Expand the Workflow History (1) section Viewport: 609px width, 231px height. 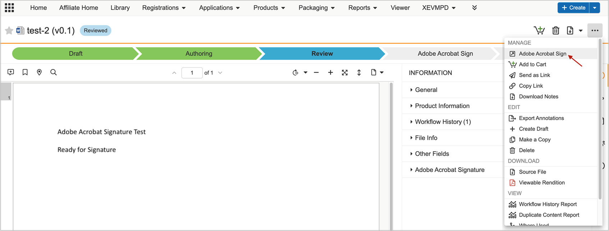(443, 122)
